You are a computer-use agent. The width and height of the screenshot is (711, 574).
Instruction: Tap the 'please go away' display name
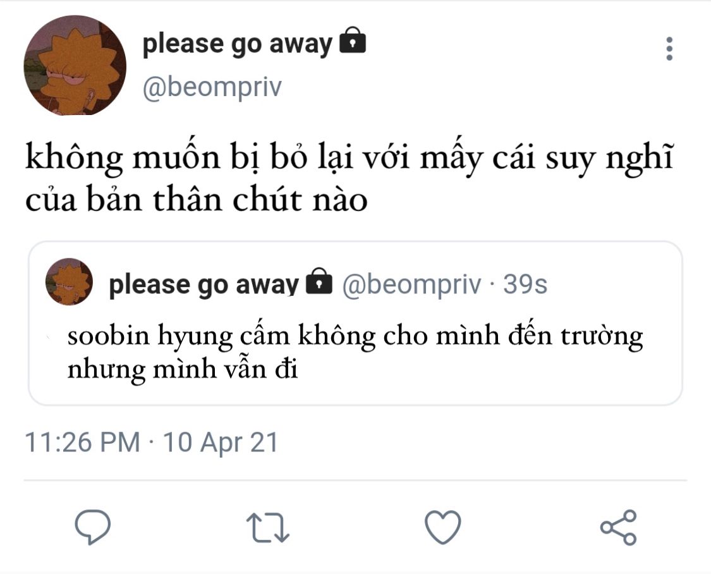pyautogui.click(x=237, y=44)
